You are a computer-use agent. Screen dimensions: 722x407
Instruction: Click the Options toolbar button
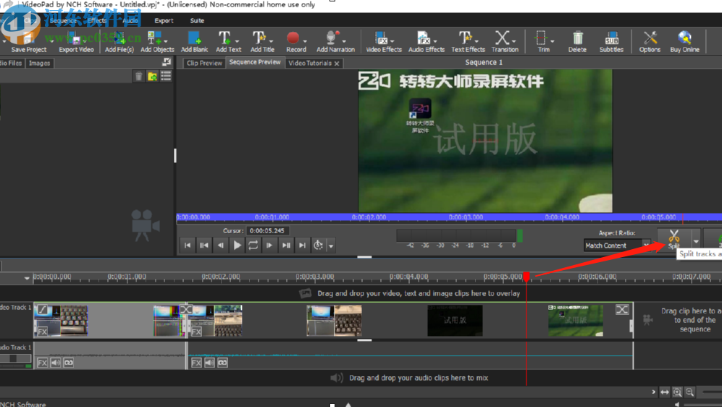pyautogui.click(x=650, y=41)
